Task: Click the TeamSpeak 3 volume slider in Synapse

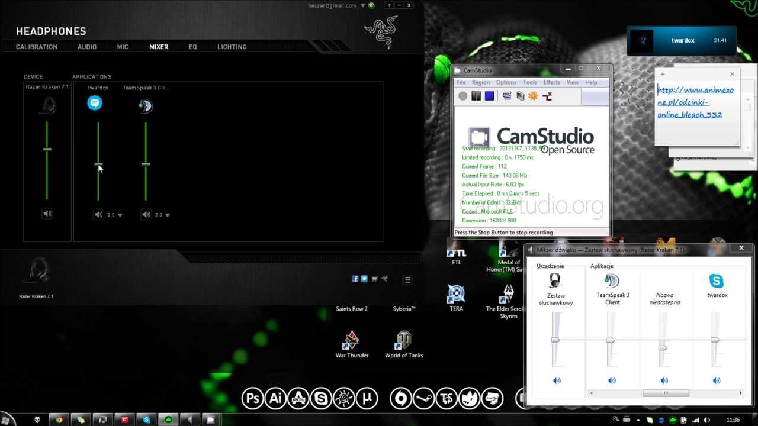Action: 146,161
